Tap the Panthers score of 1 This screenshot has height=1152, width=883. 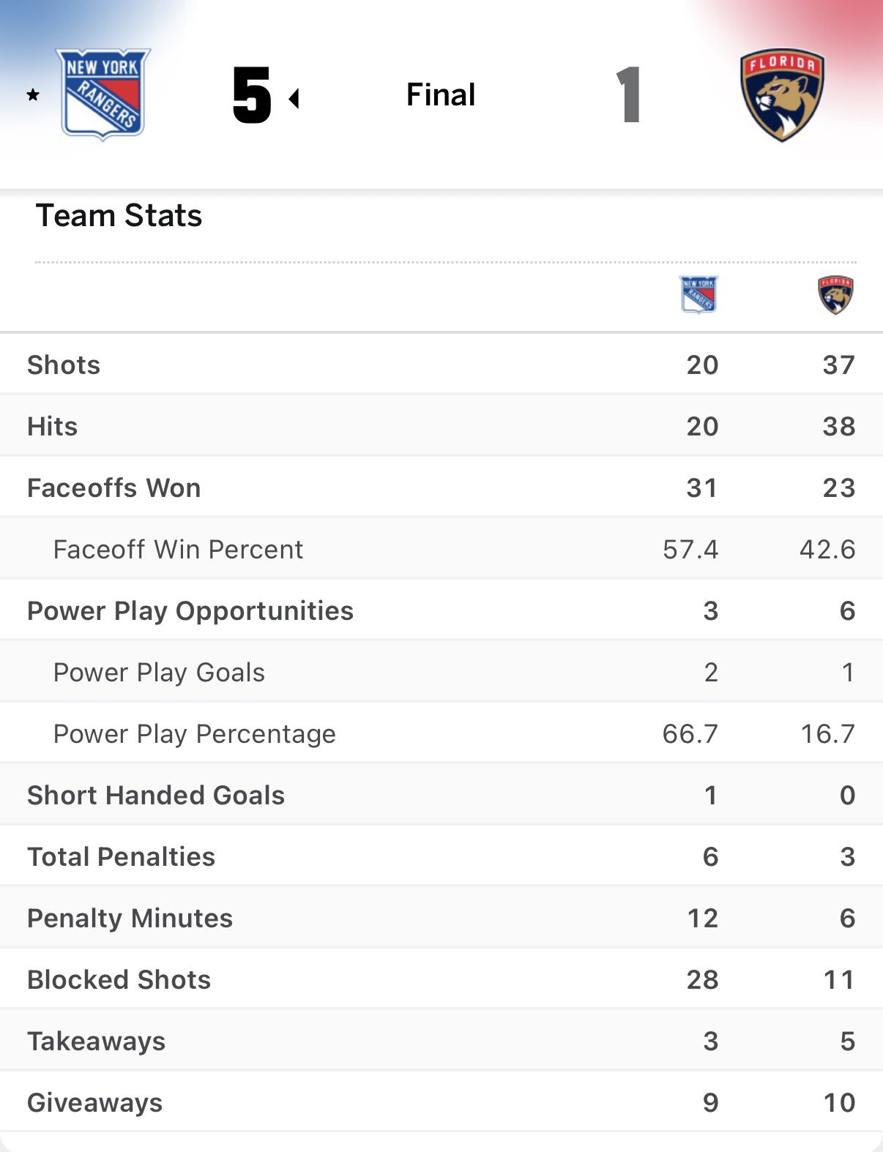point(628,95)
